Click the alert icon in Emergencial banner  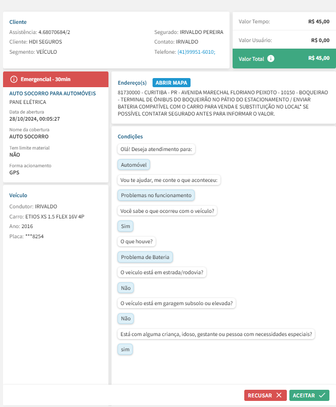(14, 79)
